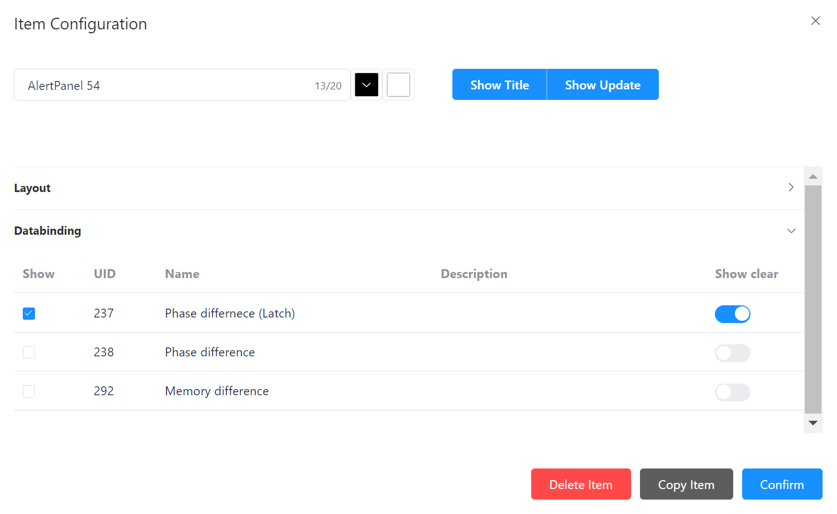Click the Copy Item button
The height and width of the screenshot is (514, 837).
pos(686,484)
